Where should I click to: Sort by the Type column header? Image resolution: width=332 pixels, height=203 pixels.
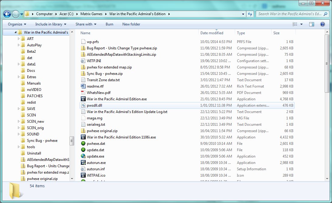click(x=241, y=33)
